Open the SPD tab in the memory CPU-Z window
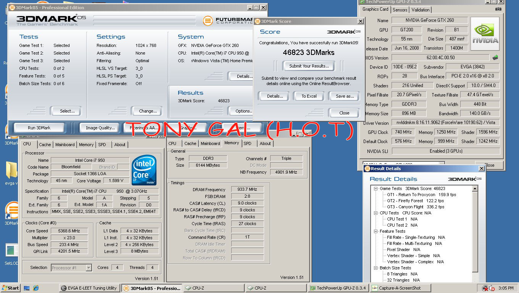The height and width of the screenshot is (293, 519). pyautogui.click(x=248, y=143)
